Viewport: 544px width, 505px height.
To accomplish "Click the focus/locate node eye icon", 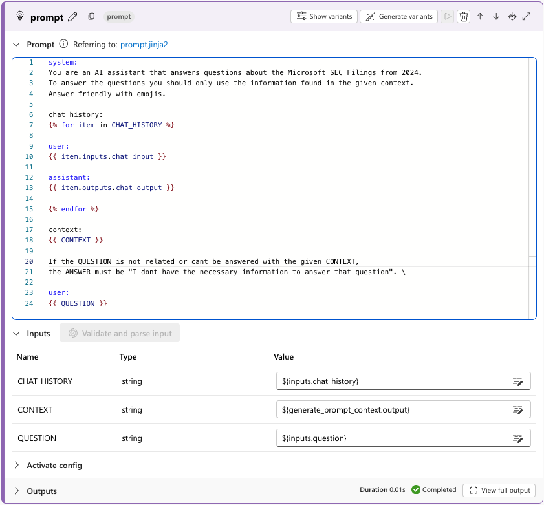I will click(512, 16).
